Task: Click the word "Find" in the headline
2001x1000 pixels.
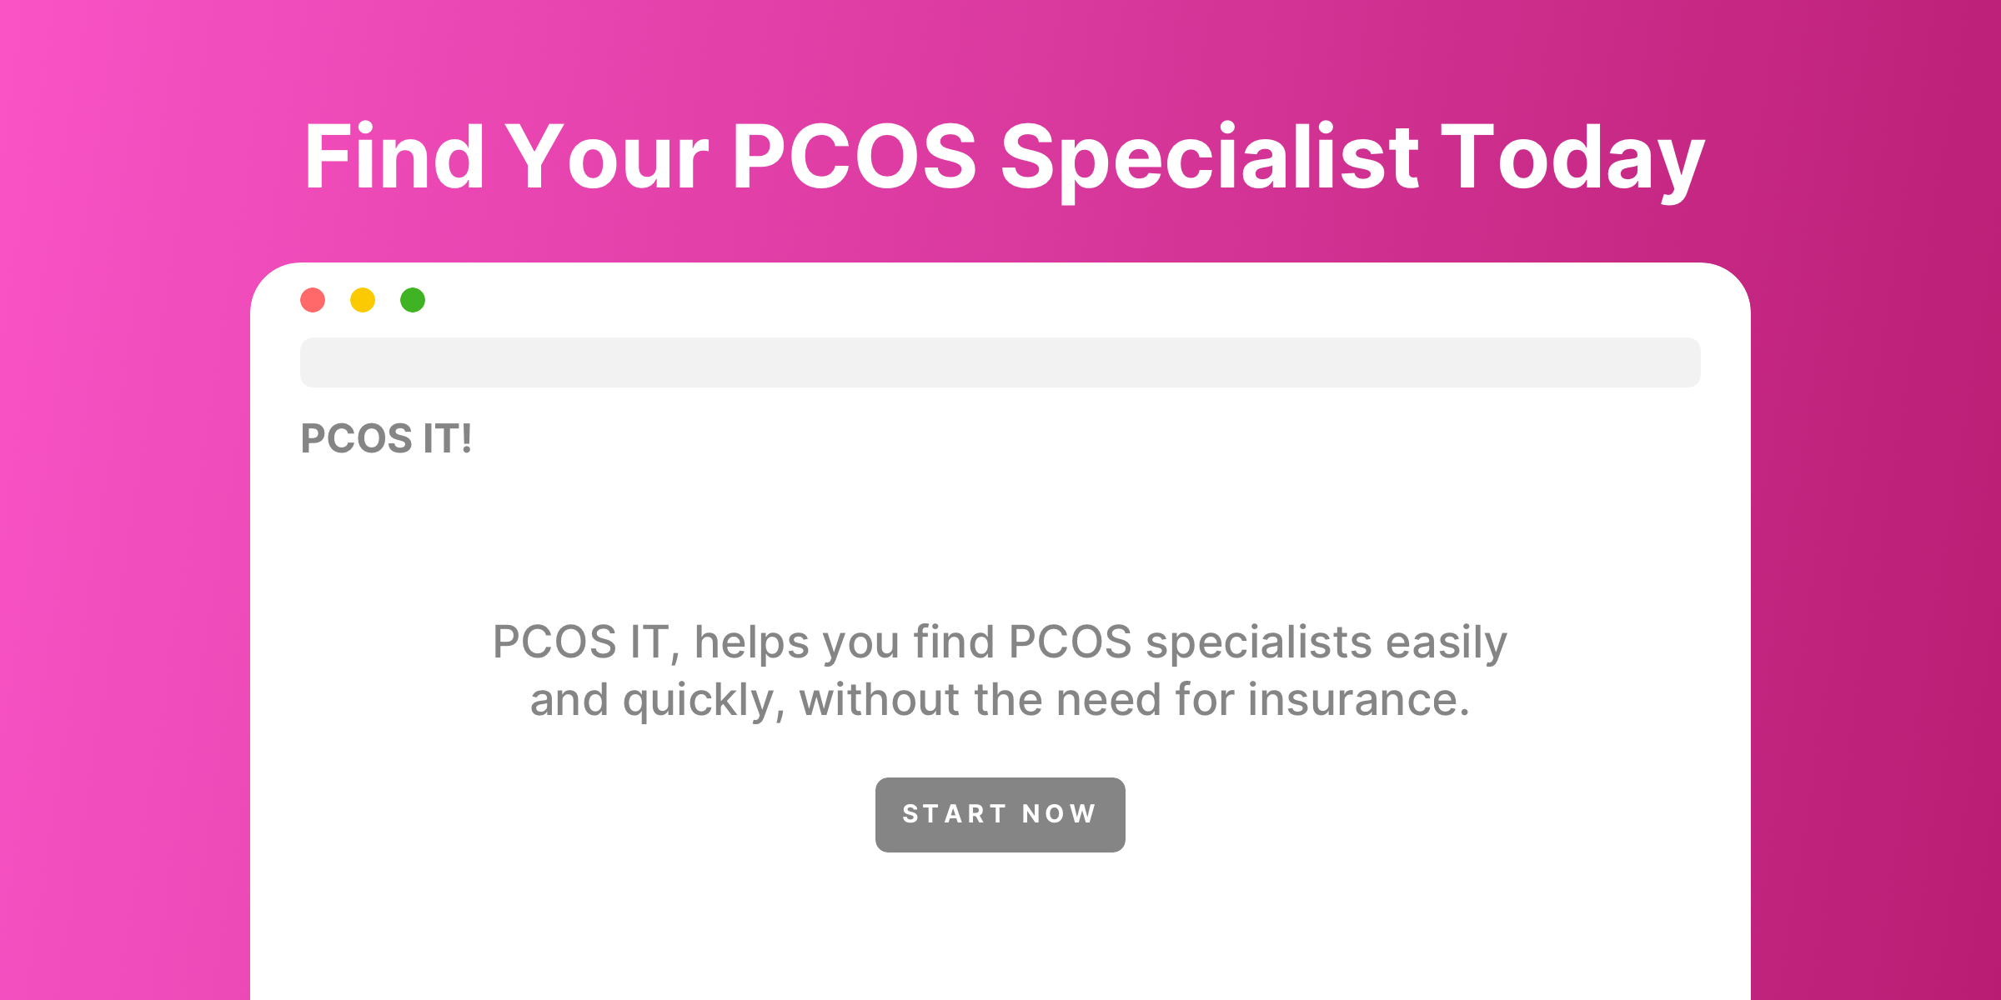Action: tap(394, 157)
